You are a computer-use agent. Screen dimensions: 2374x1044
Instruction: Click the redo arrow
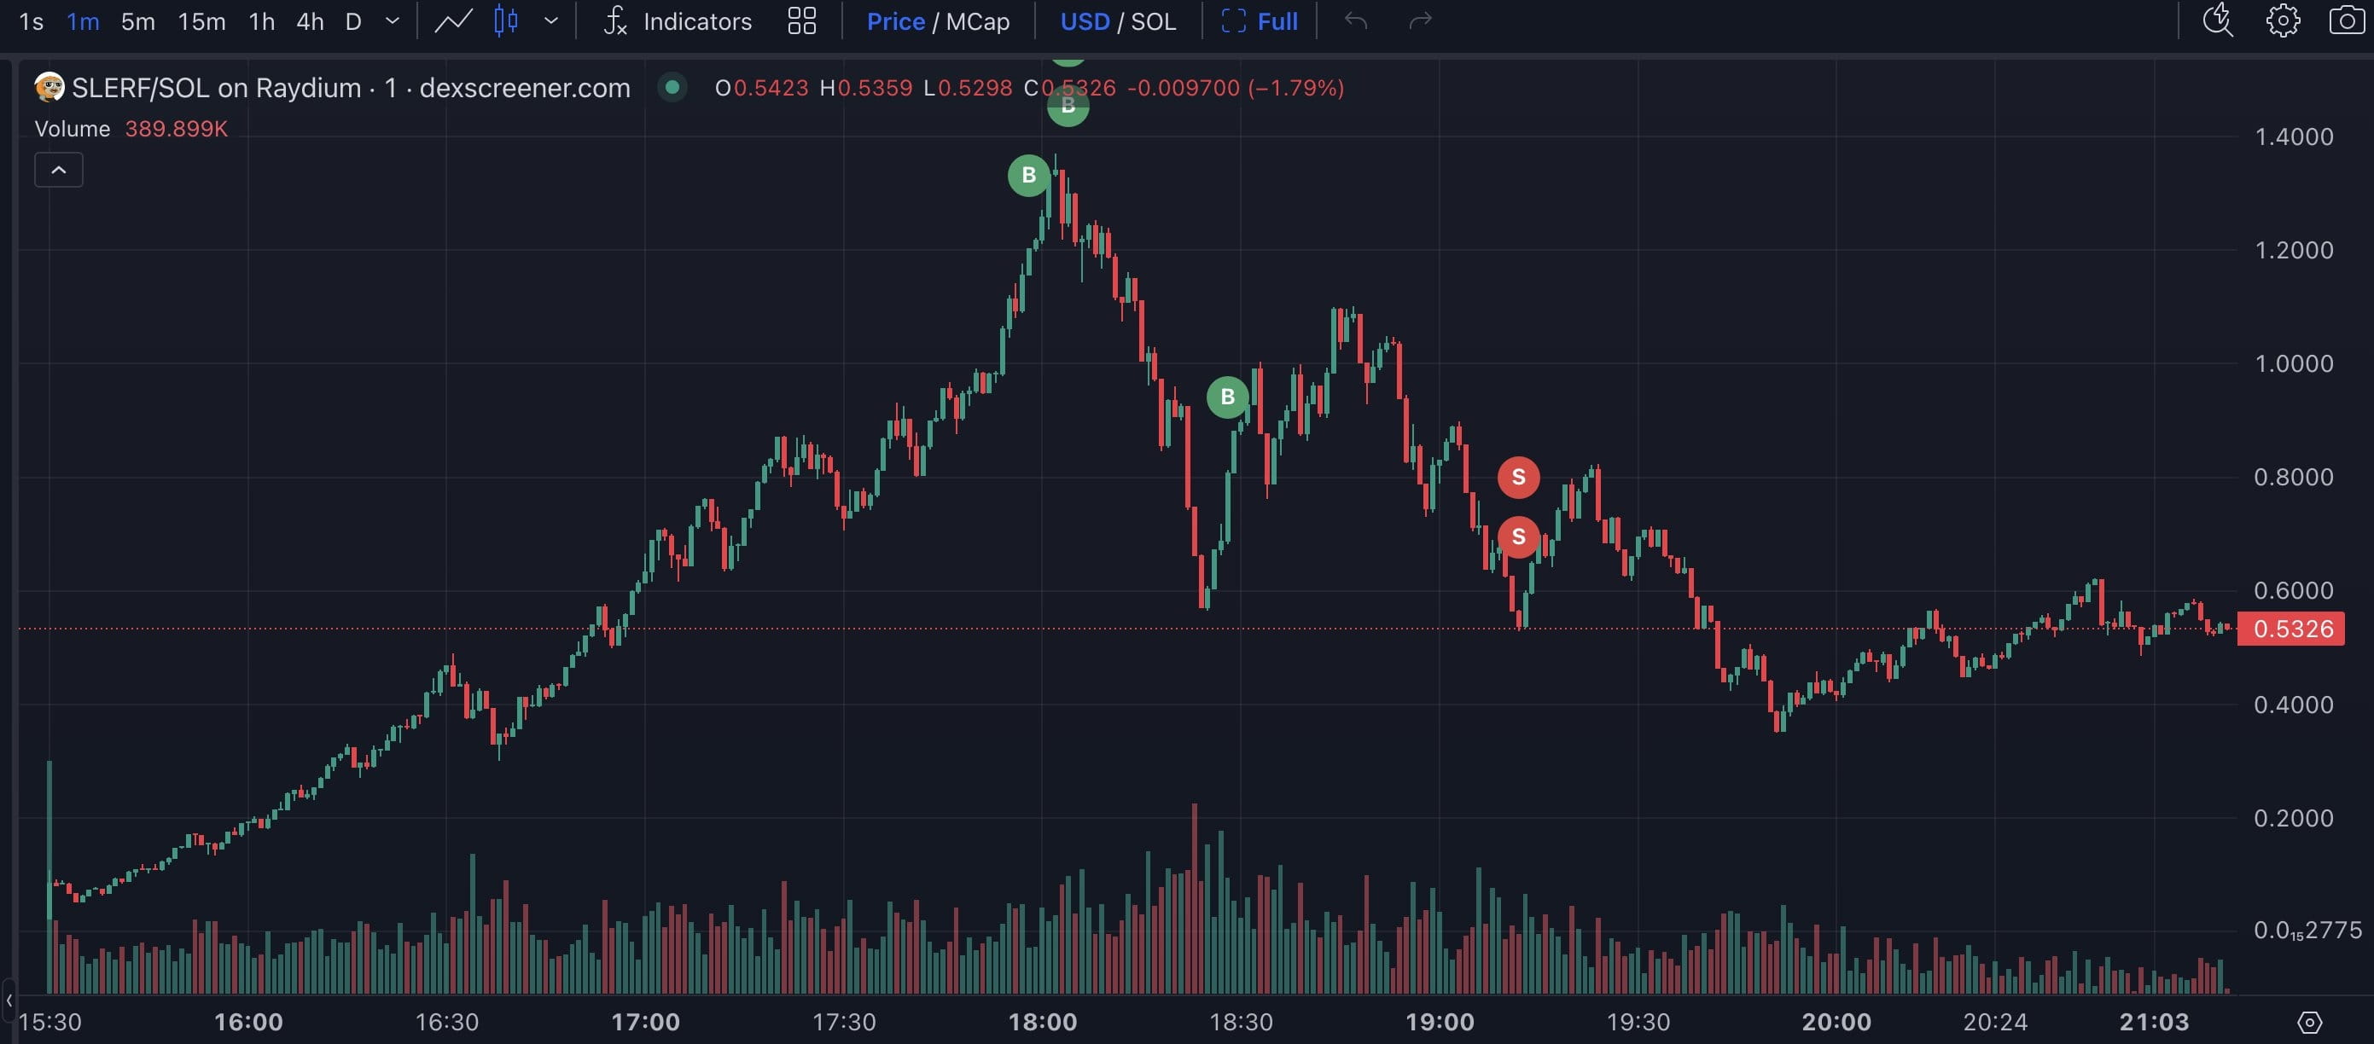pyautogui.click(x=1419, y=20)
